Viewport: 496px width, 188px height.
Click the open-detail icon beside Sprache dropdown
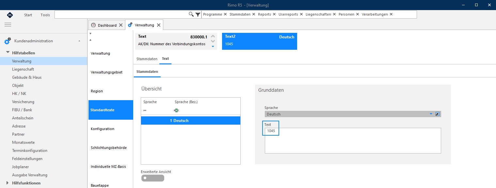click(438, 114)
